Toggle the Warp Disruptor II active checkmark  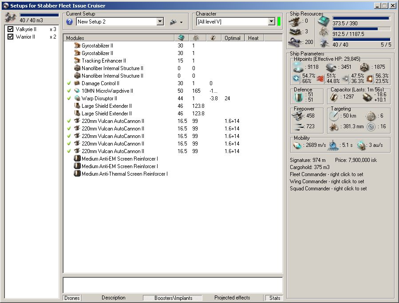coord(69,98)
